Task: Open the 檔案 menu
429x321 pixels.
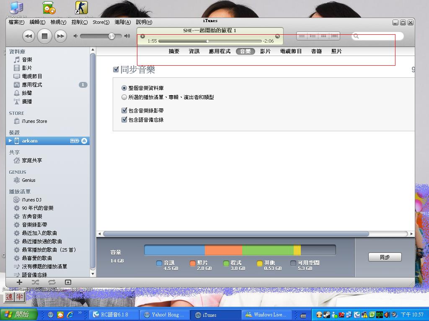Action: coord(16,22)
